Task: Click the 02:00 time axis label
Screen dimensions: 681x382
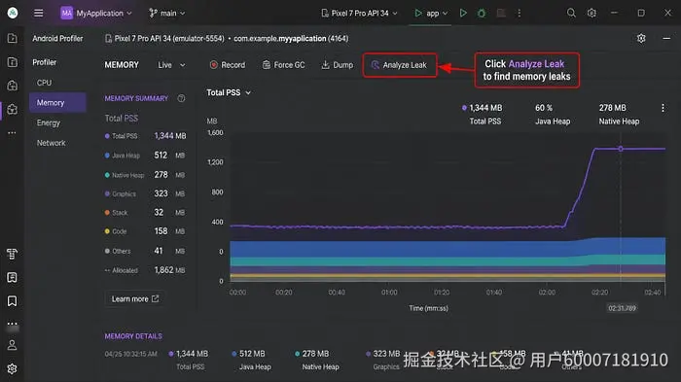Action: (x=547, y=293)
